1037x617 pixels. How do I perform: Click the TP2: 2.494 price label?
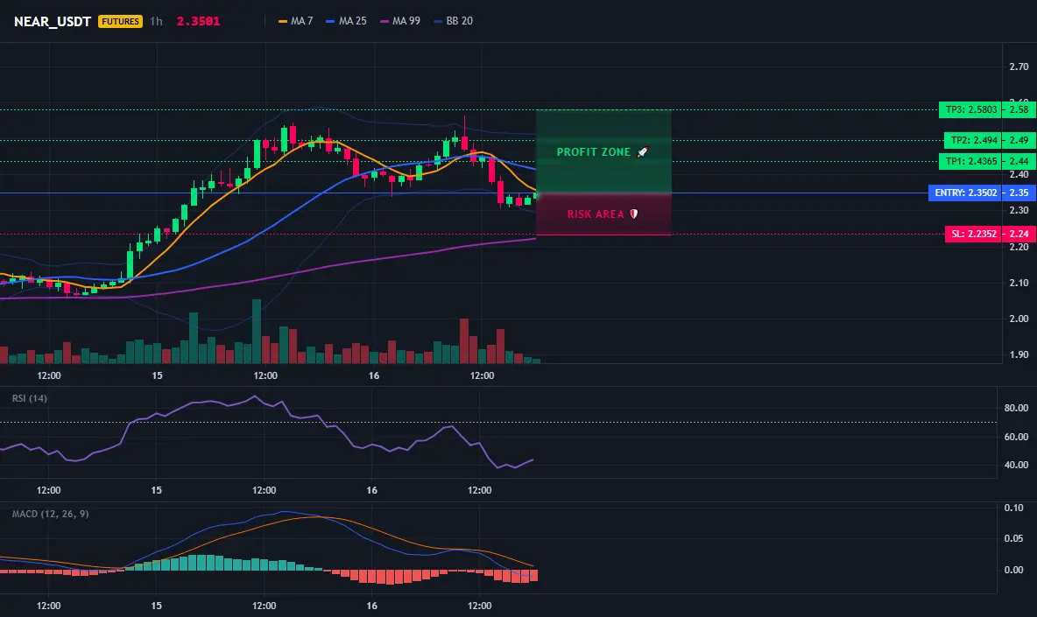coord(973,140)
